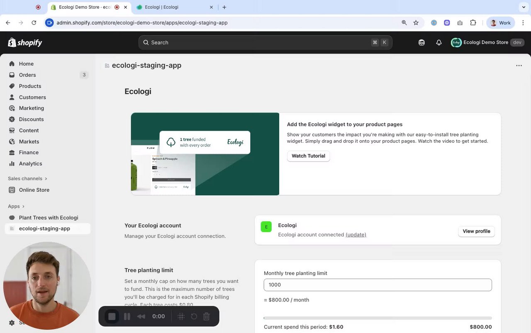Click the recorder drag handle dots

tap(181, 316)
